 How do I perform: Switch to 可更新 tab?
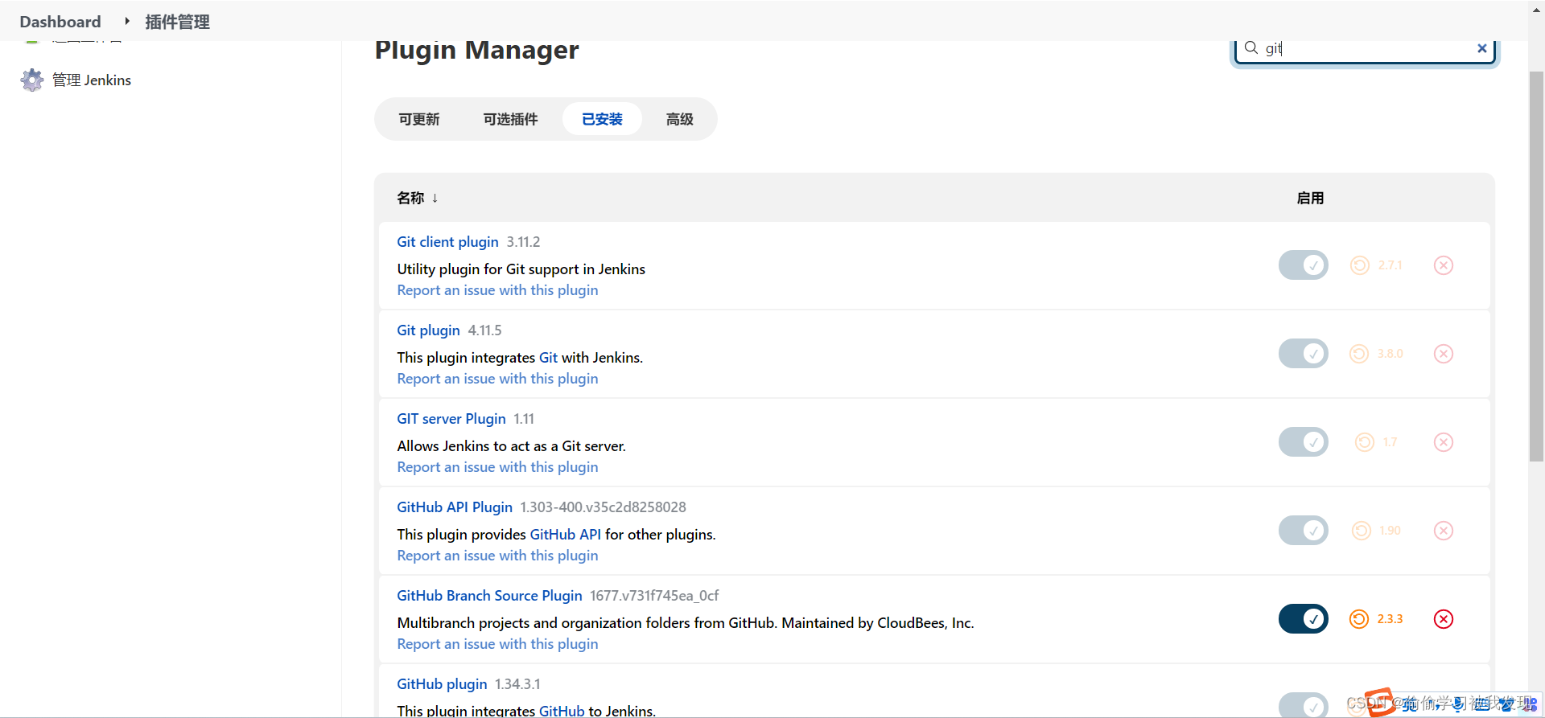tap(419, 119)
